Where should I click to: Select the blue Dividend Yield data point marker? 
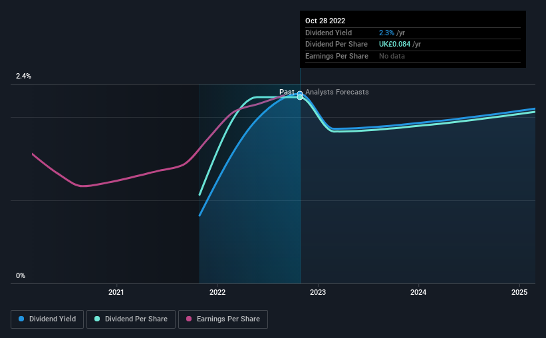tap(300, 93)
